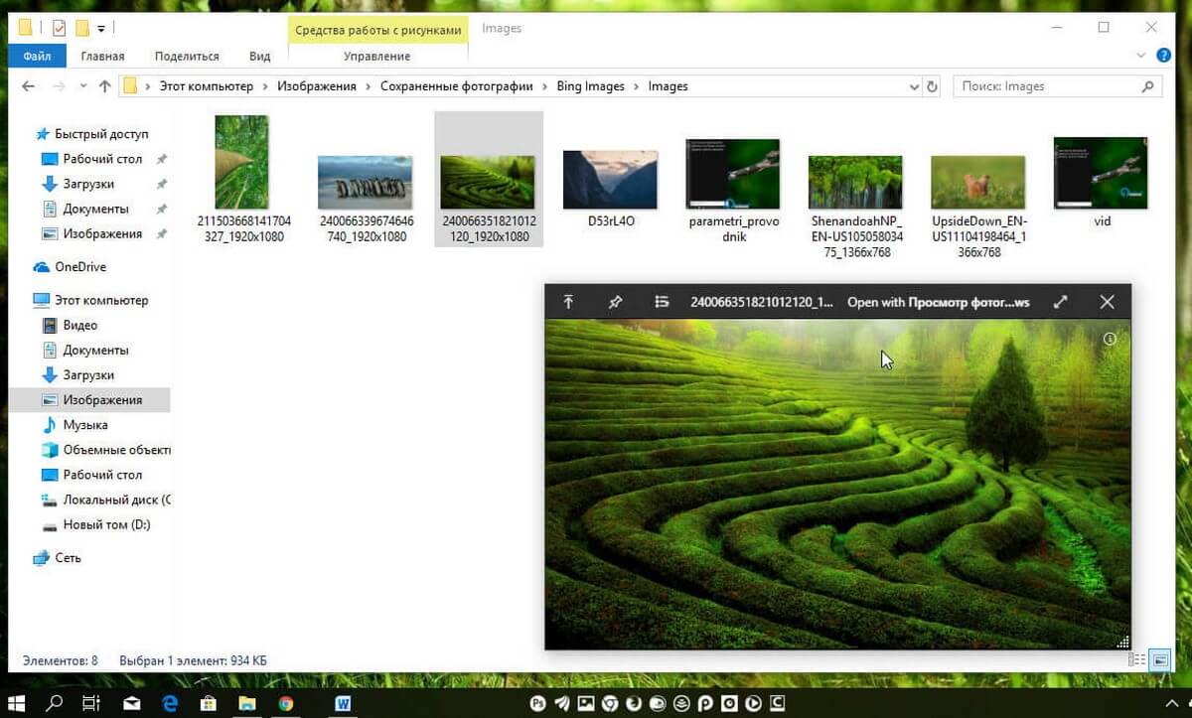The image size is (1192, 718).
Task: Open the QuickLook list/share menu icon
Action: pos(662,302)
